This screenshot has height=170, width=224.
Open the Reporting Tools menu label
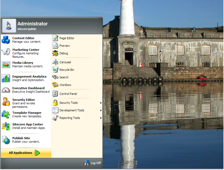pos(69,118)
